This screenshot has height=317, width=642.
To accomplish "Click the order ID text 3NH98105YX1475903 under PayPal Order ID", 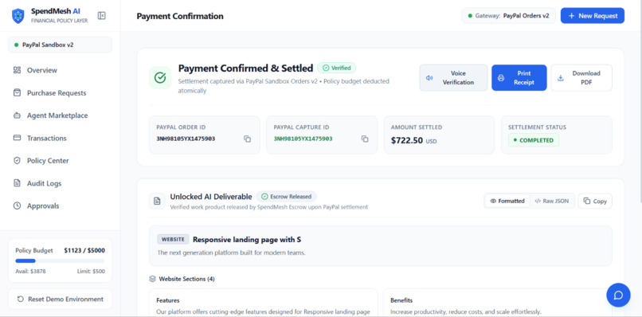I will [186, 139].
